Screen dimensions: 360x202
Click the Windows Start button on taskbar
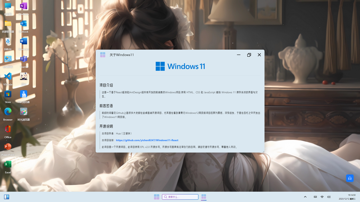point(157,197)
